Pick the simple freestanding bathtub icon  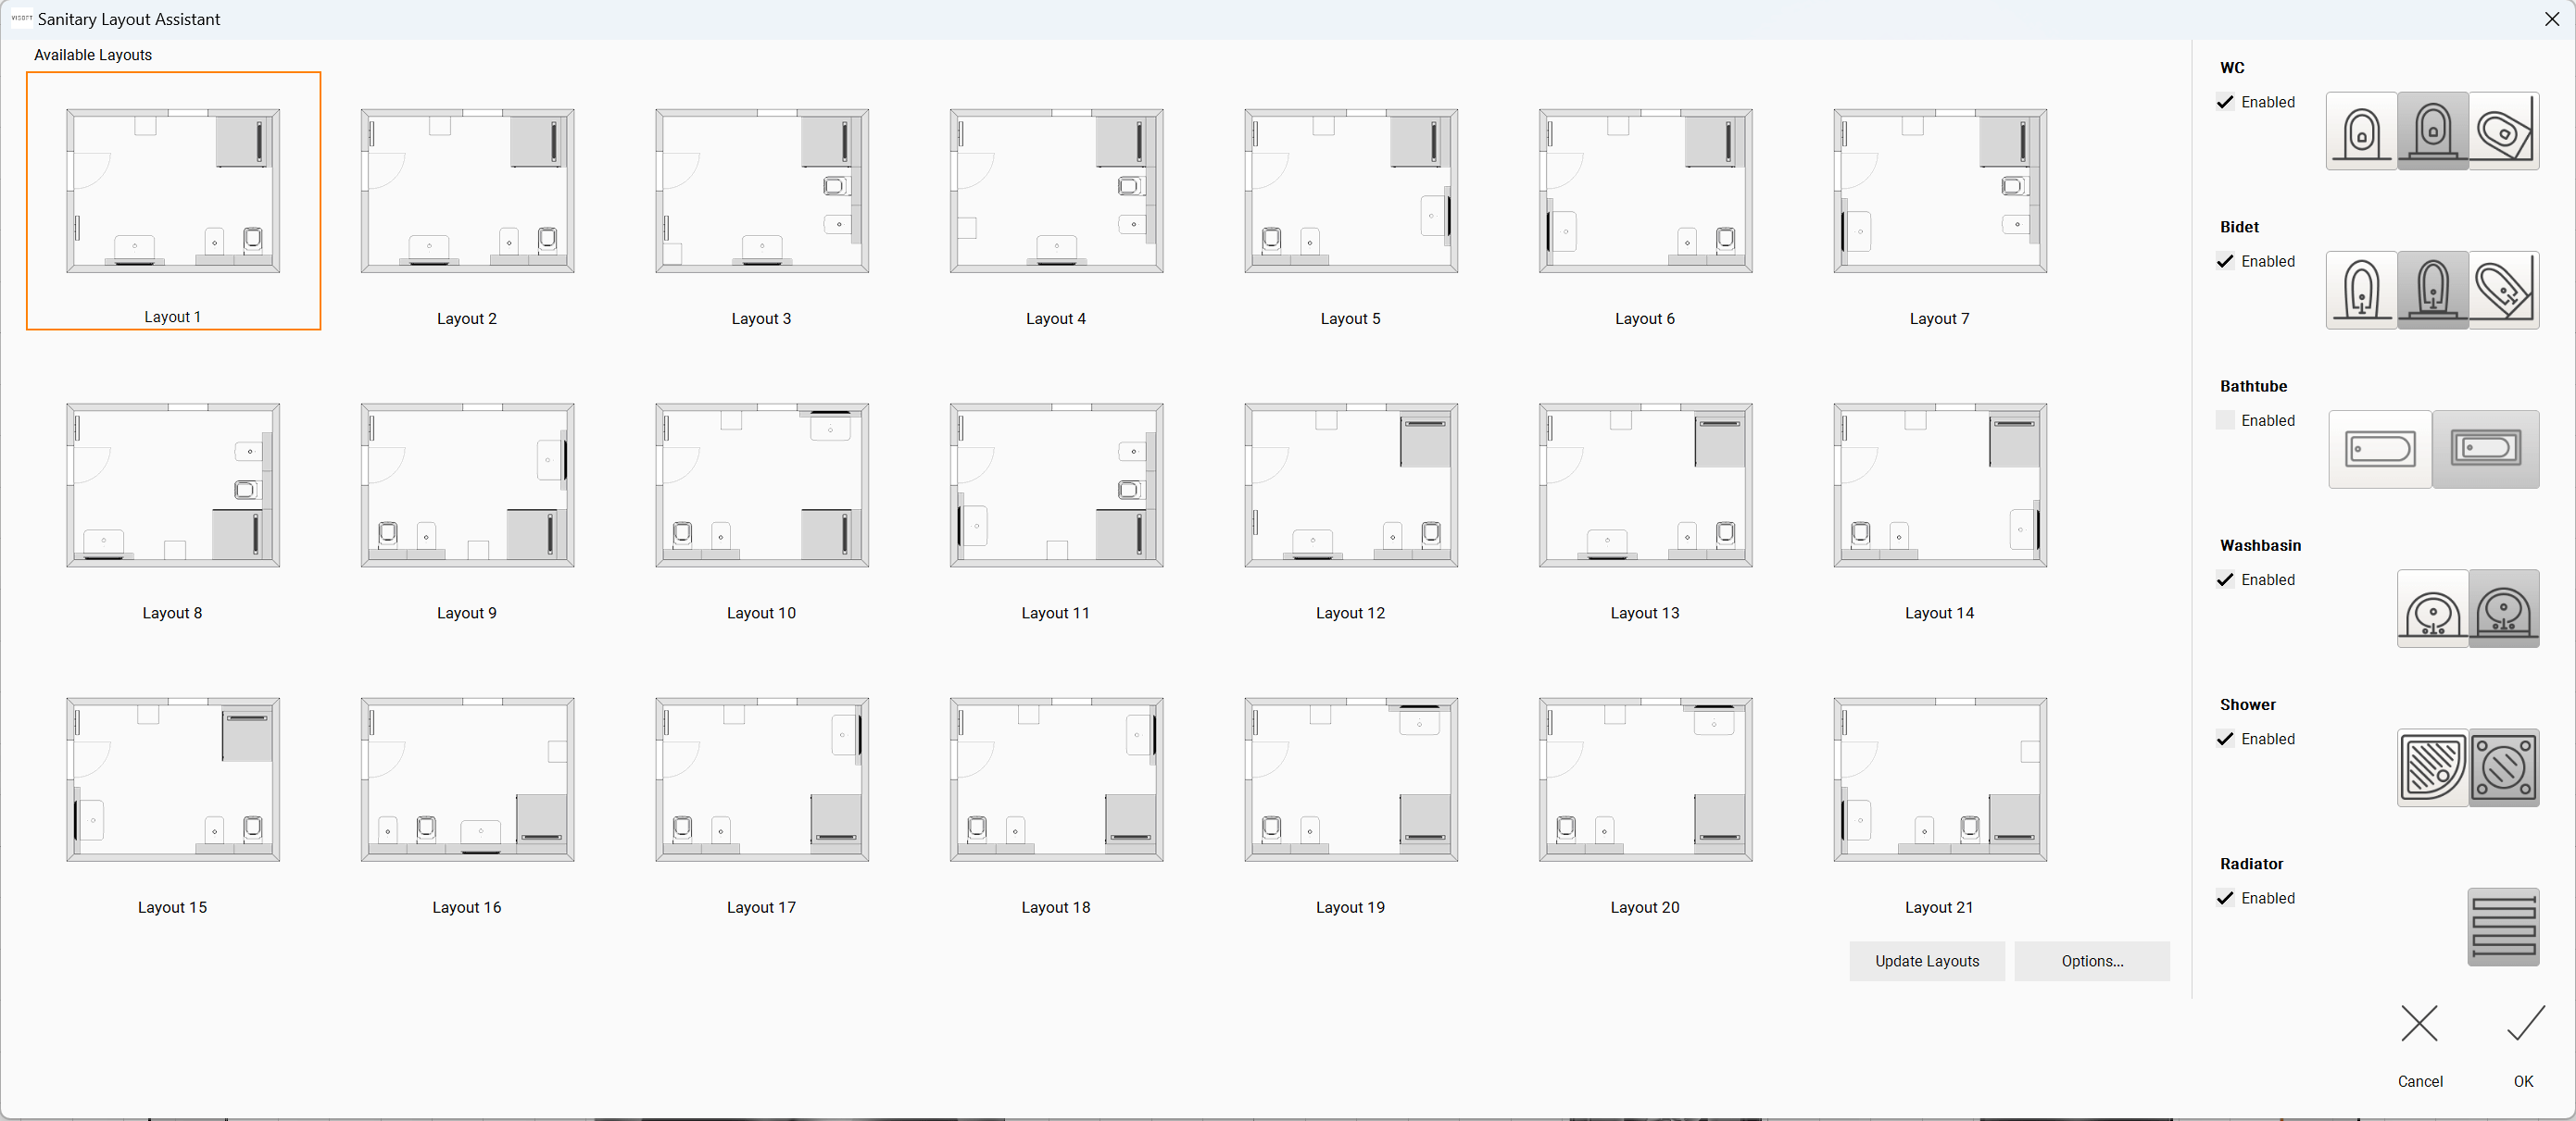tap(2380, 449)
